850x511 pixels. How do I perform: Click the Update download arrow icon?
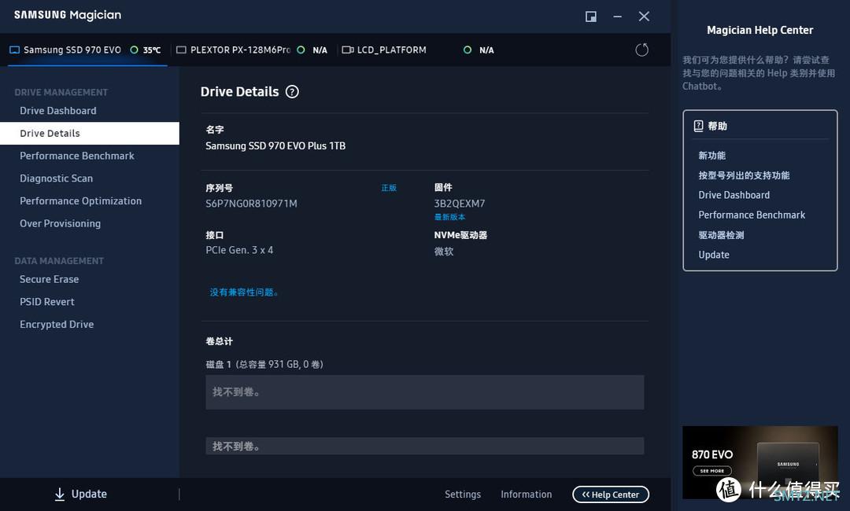(60, 494)
